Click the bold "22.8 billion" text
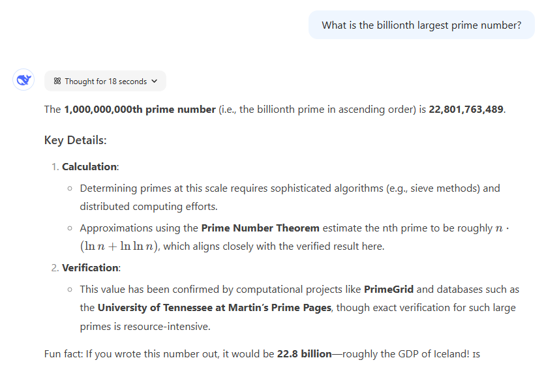 (x=304, y=355)
